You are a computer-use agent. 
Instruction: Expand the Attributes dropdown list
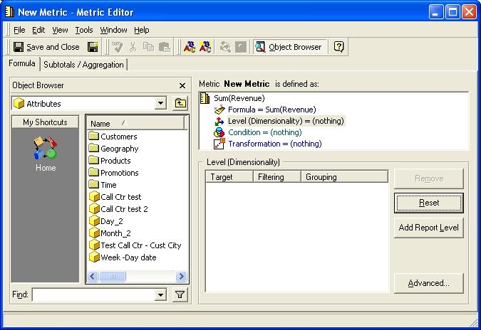coord(160,104)
